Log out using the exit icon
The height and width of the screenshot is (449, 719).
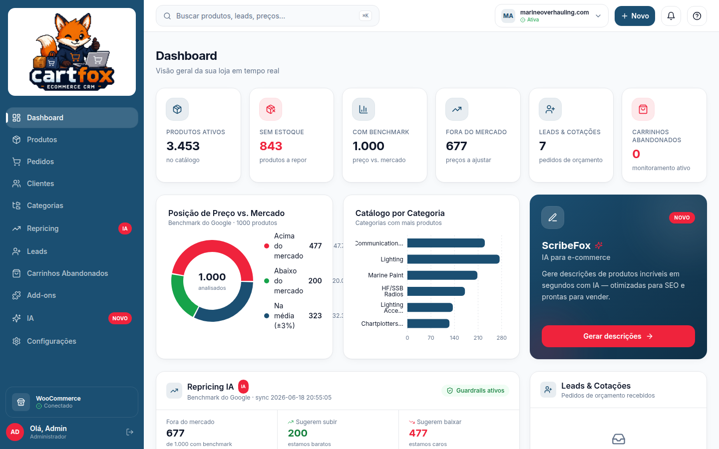click(x=130, y=432)
